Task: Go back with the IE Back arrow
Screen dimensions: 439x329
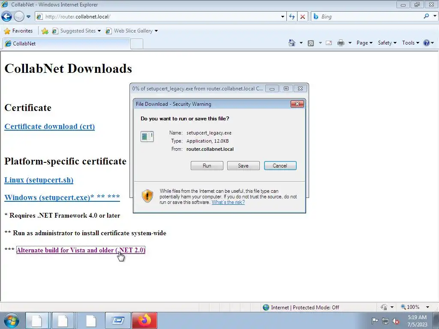Action: [x=7, y=17]
